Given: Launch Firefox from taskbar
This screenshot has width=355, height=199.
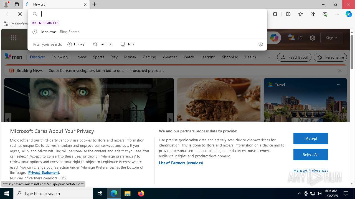Looking at the screenshot, I should point(141,193).
